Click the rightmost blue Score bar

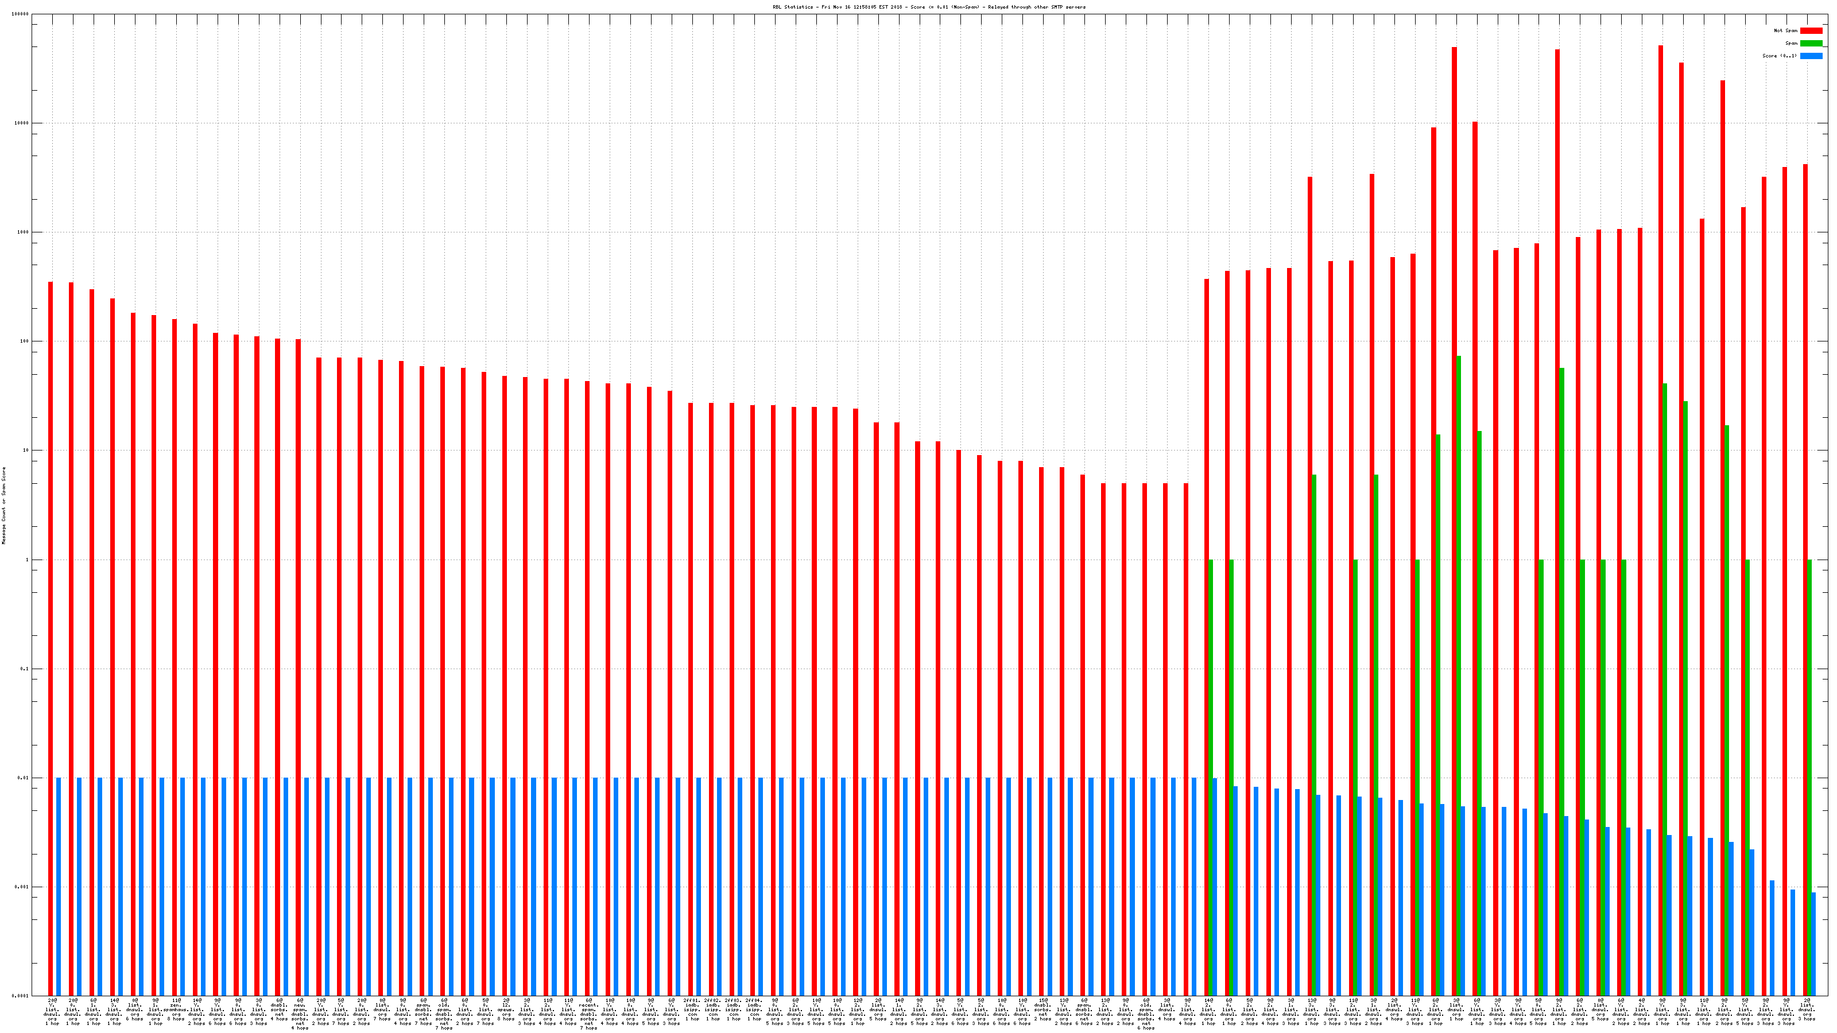point(1813,944)
